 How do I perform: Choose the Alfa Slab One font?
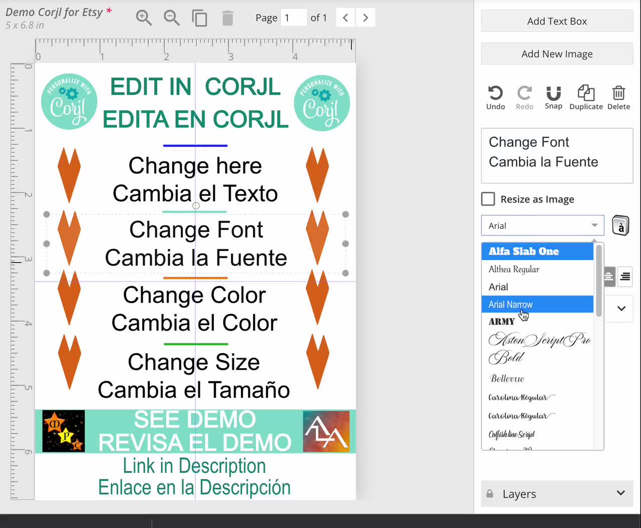click(x=537, y=251)
